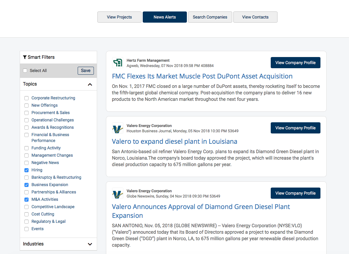This screenshot has width=349, height=254.
Task: Save the smart filter selection
Action: pyautogui.click(x=86, y=71)
